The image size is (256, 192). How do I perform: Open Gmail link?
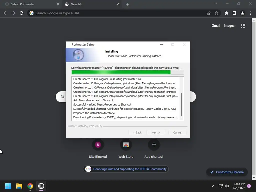pyautogui.click(x=216, y=26)
